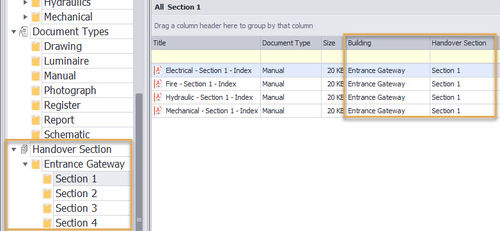Click the Handover Section column filter cell

coord(463,56)
